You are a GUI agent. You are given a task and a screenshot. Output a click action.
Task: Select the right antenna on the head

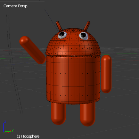(87, 26)
